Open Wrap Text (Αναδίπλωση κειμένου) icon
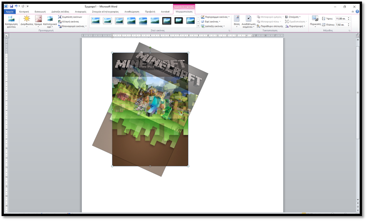The image size is (367, 221). tap(248, 22)
